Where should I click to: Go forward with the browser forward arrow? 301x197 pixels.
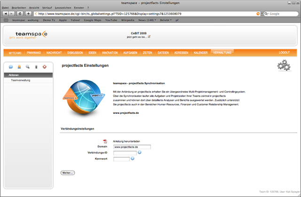[12, 14]
